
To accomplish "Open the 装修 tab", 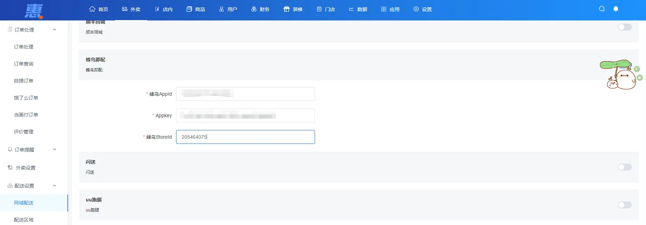I will 293,9.
